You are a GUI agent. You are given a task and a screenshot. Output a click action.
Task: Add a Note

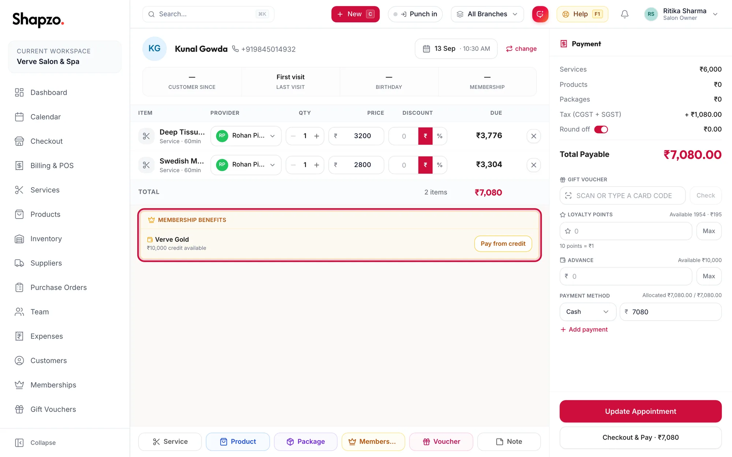coord(509,442)
